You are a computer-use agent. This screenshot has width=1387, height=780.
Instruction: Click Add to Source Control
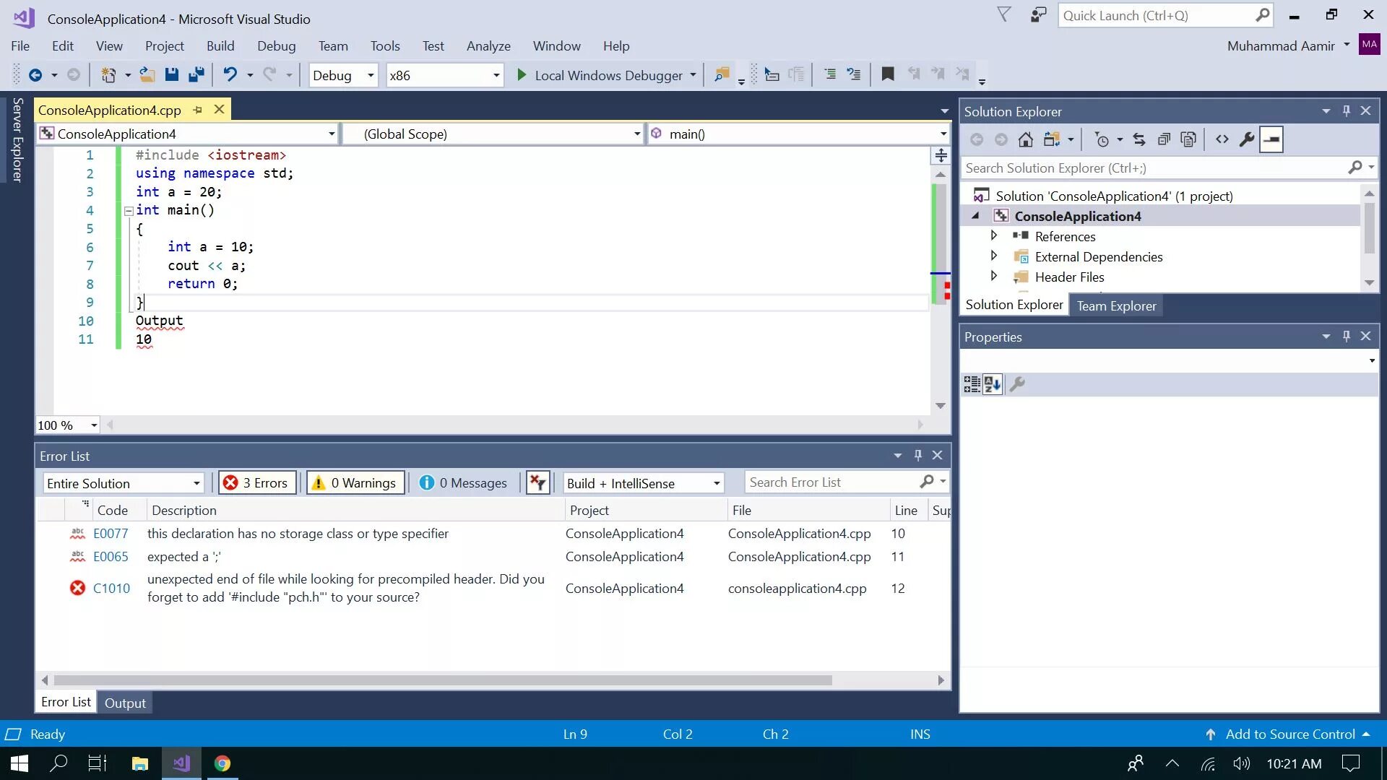[1289, 734]
